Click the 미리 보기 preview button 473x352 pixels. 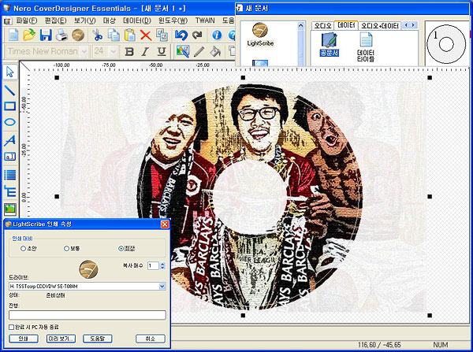(x=61, y=339)
